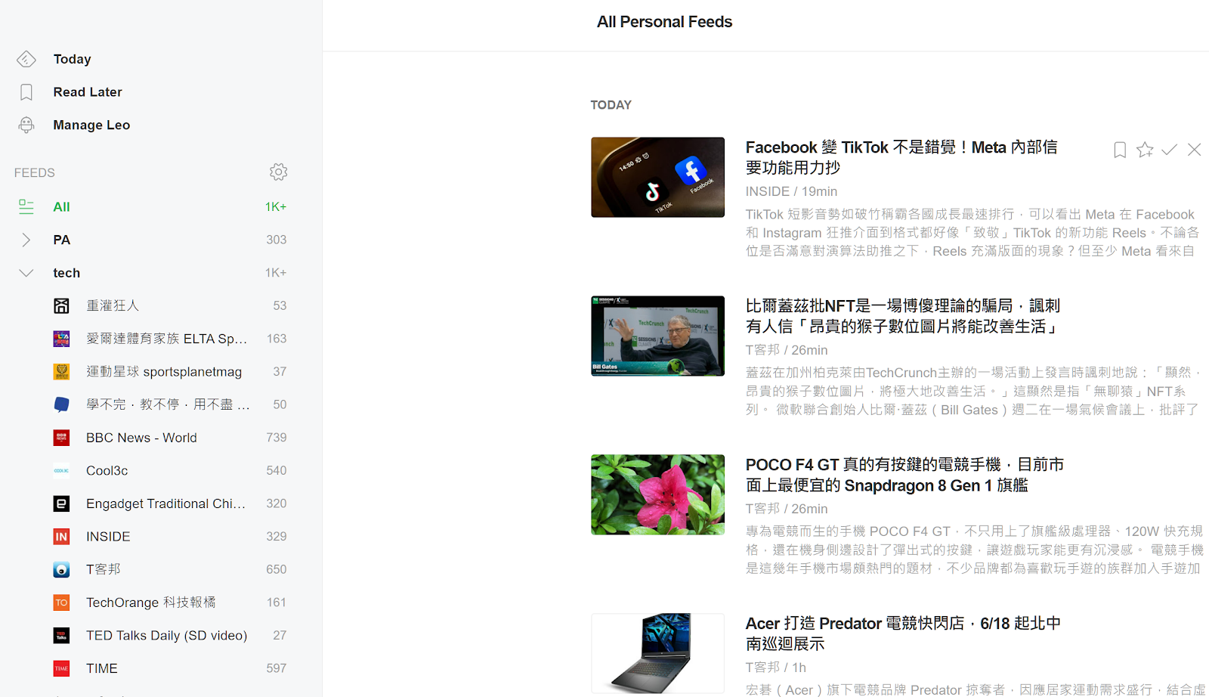This screenshot has height=697, width=1209.
Task: Click the 重灌狂人 feed favicon
Action: pos(61,305)
